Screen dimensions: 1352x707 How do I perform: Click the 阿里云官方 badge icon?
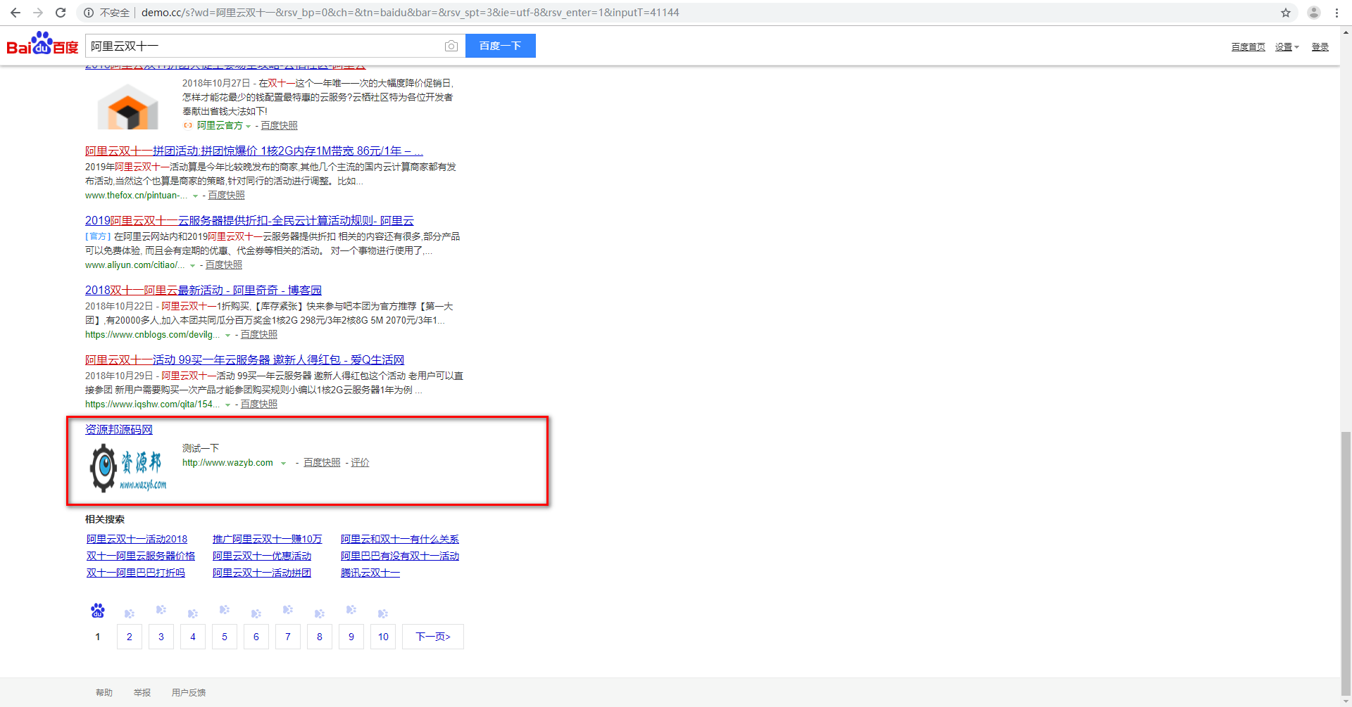188,125
